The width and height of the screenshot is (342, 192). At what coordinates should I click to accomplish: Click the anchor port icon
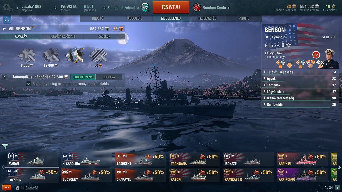tap(7, 19)
